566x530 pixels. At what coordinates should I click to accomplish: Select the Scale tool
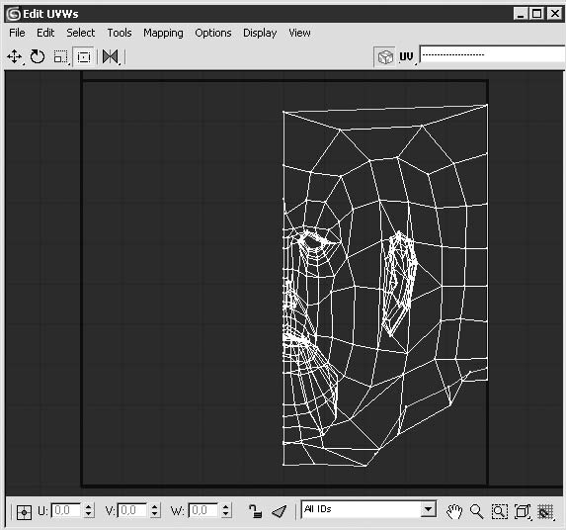[x=60, y=56]
